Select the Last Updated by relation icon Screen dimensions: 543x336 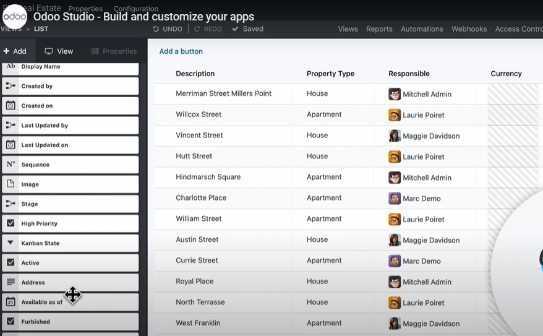click(x=11, y=125)
